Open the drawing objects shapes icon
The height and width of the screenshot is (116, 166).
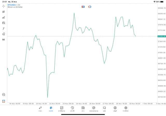point(4,34)
